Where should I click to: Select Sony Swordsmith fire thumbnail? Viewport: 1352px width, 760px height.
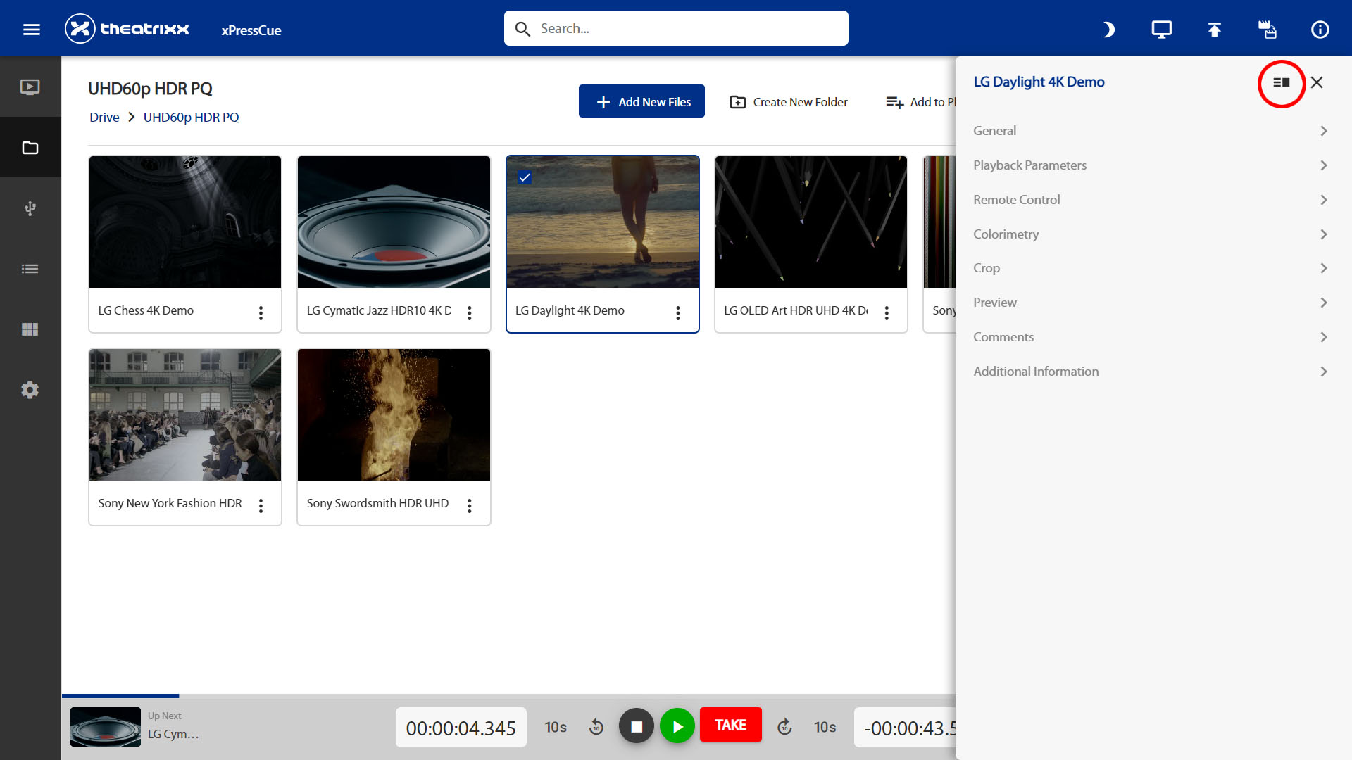(394, 414)
